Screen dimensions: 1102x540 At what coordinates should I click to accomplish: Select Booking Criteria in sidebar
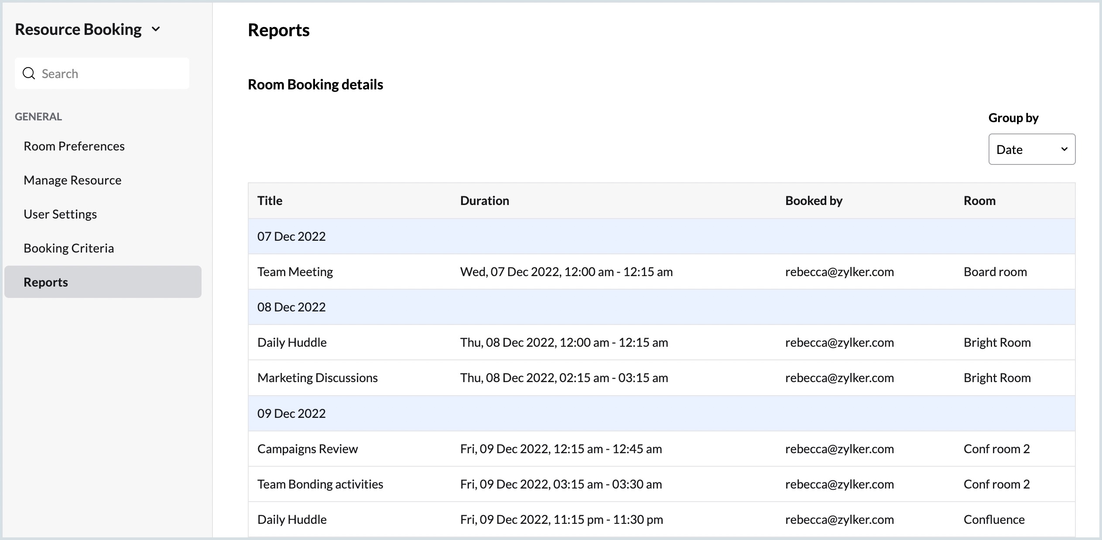[x=68, y=248]
